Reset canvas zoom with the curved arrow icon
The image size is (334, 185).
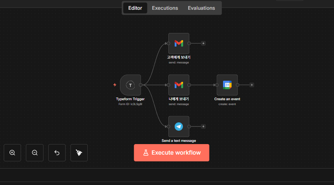point(57,153)
